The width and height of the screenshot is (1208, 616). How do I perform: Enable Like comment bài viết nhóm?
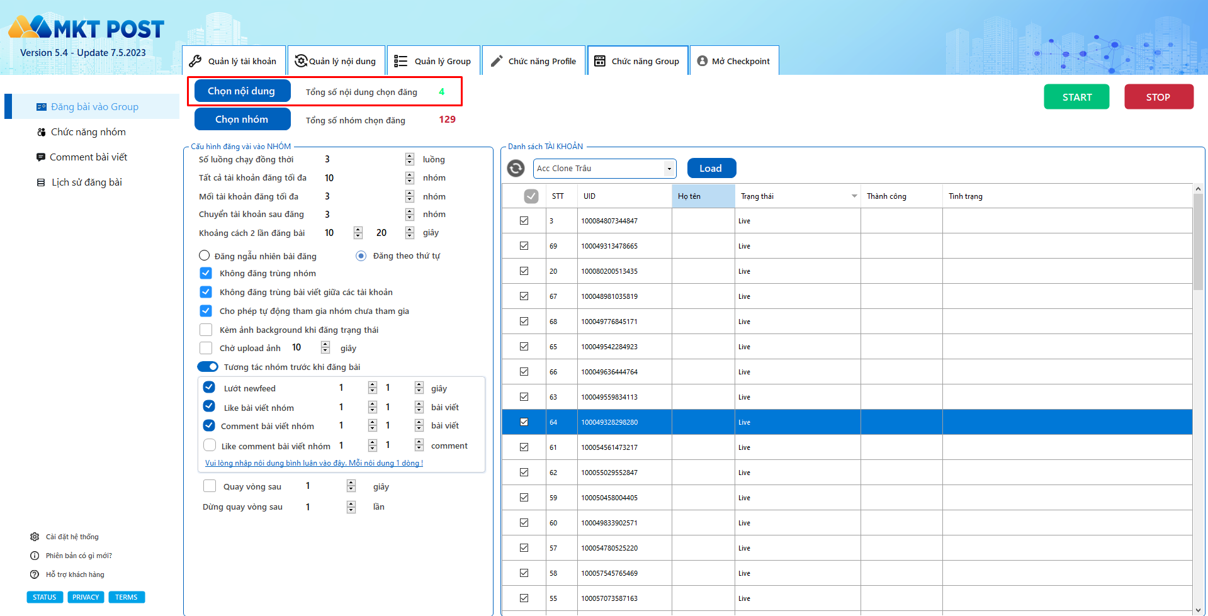coord(210,445)
